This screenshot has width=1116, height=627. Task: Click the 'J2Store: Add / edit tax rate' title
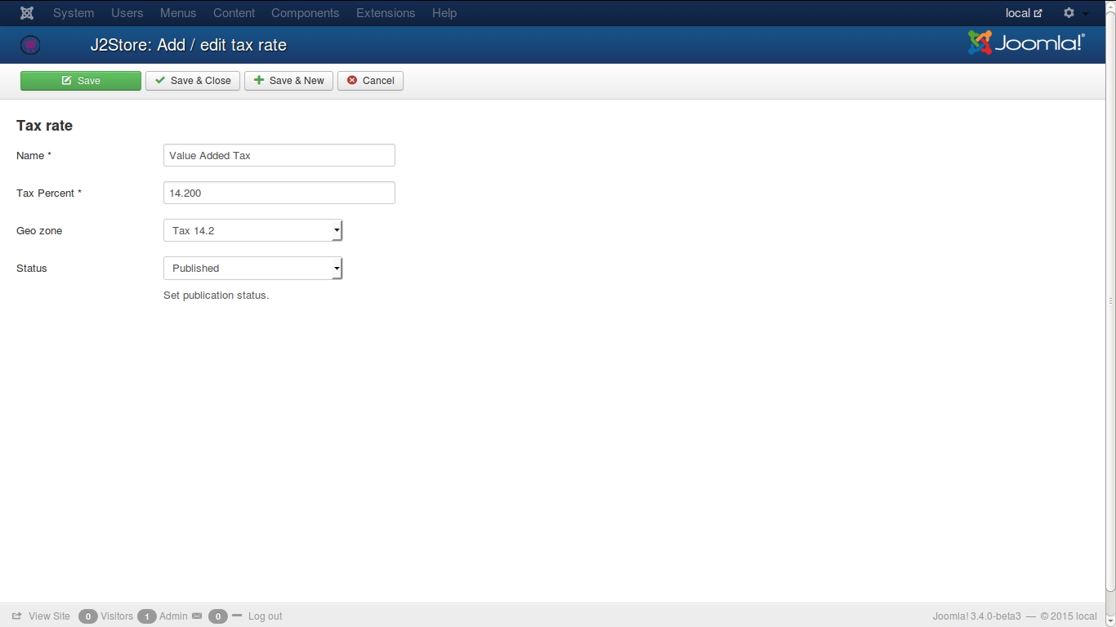click(189, 45)
